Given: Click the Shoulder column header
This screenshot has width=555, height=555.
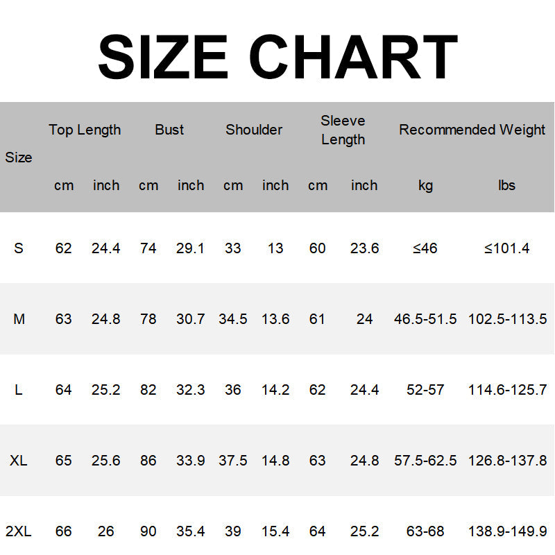Looking at the screenshot, I should [254, 130].
